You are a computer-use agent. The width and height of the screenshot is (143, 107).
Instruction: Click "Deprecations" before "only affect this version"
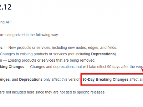tap(31, 80)
